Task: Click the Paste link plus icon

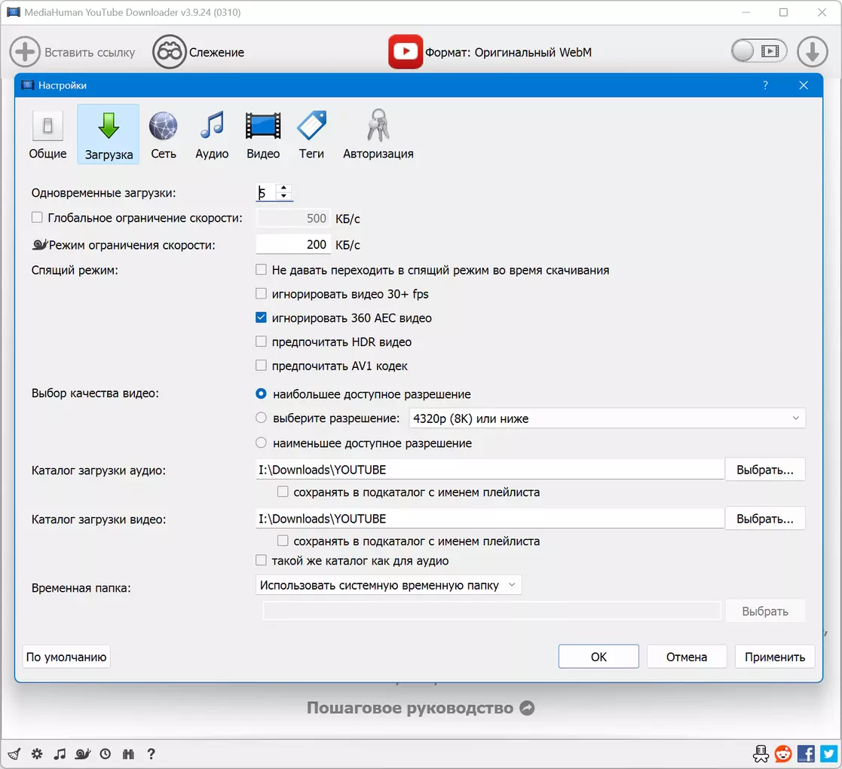Action: pos(25,52)
